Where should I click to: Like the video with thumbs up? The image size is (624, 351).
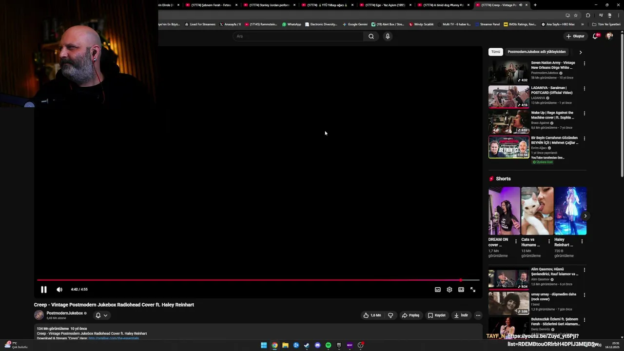pos(372,315)
